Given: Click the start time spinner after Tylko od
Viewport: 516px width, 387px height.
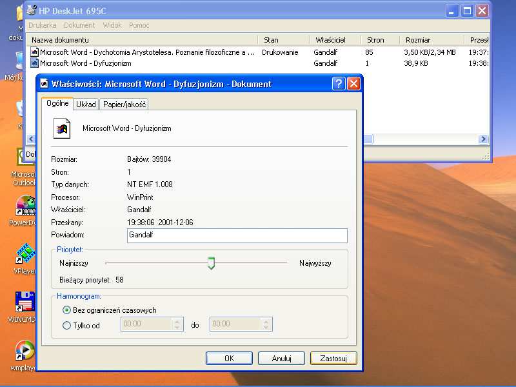Looking at the screenshot, I should [177, 324].
